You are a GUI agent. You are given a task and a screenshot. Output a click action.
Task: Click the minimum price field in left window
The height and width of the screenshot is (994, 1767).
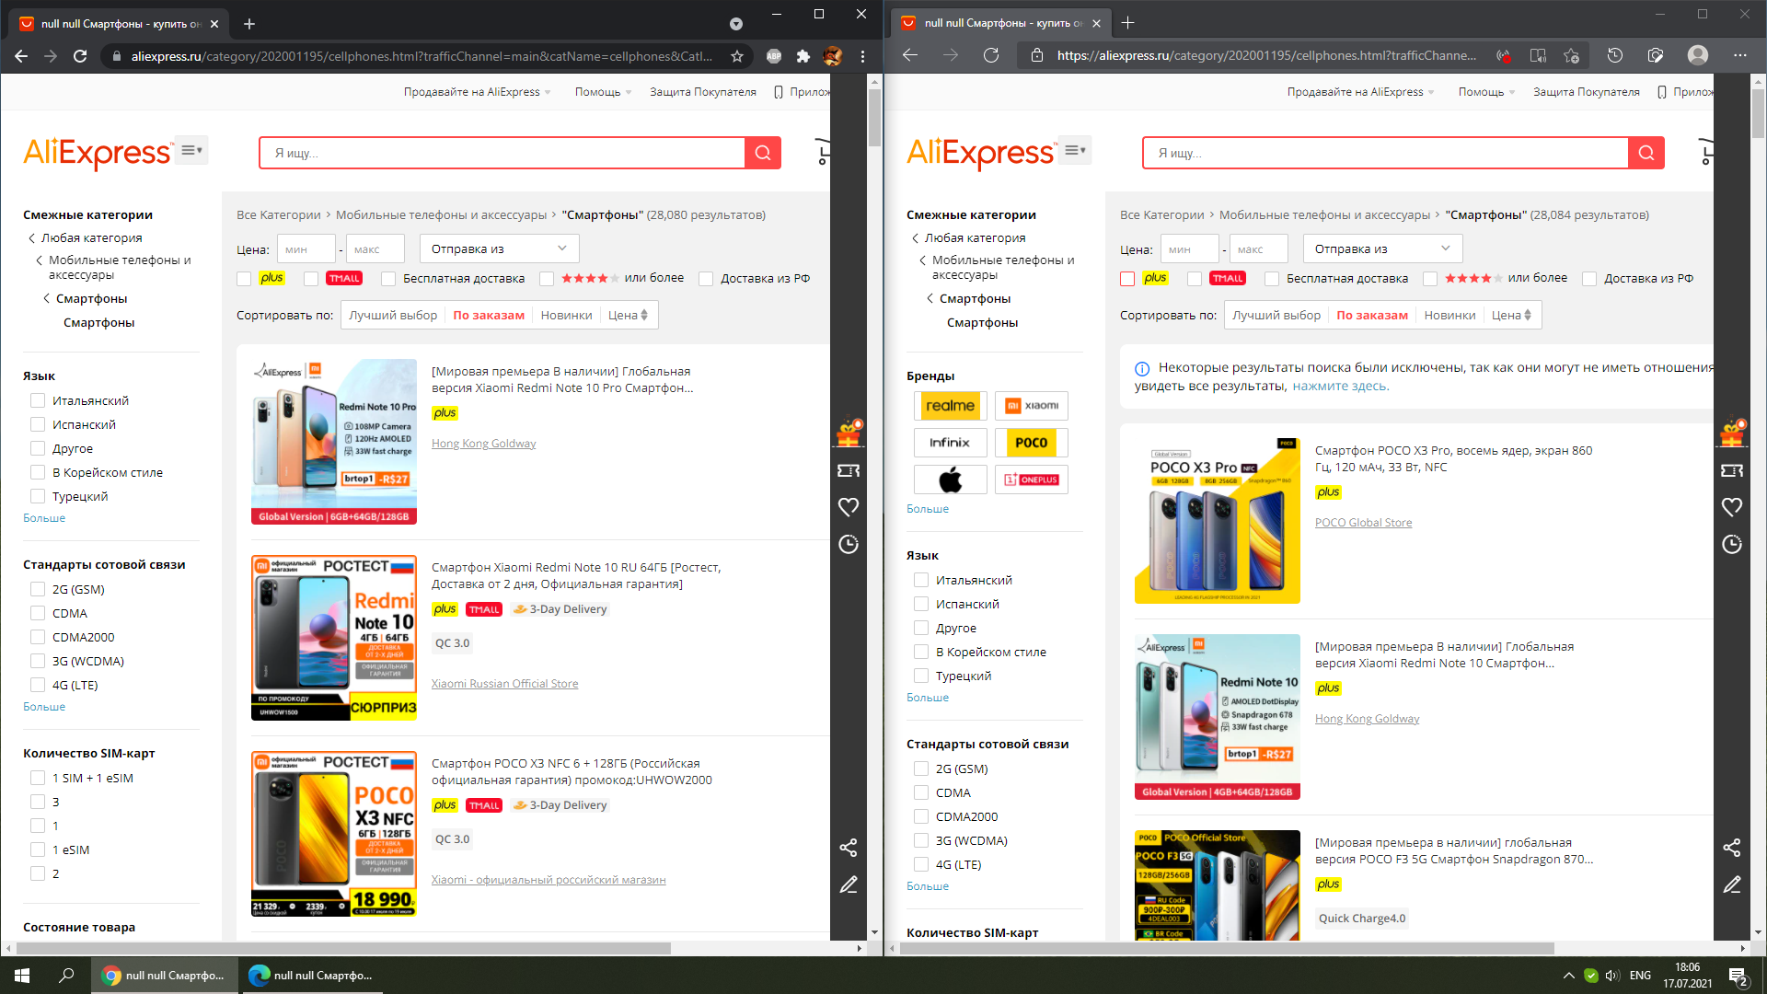click(306, 249)
